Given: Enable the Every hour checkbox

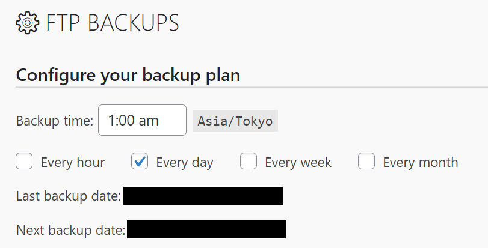Looking at the screenshot, I should 24,161.
